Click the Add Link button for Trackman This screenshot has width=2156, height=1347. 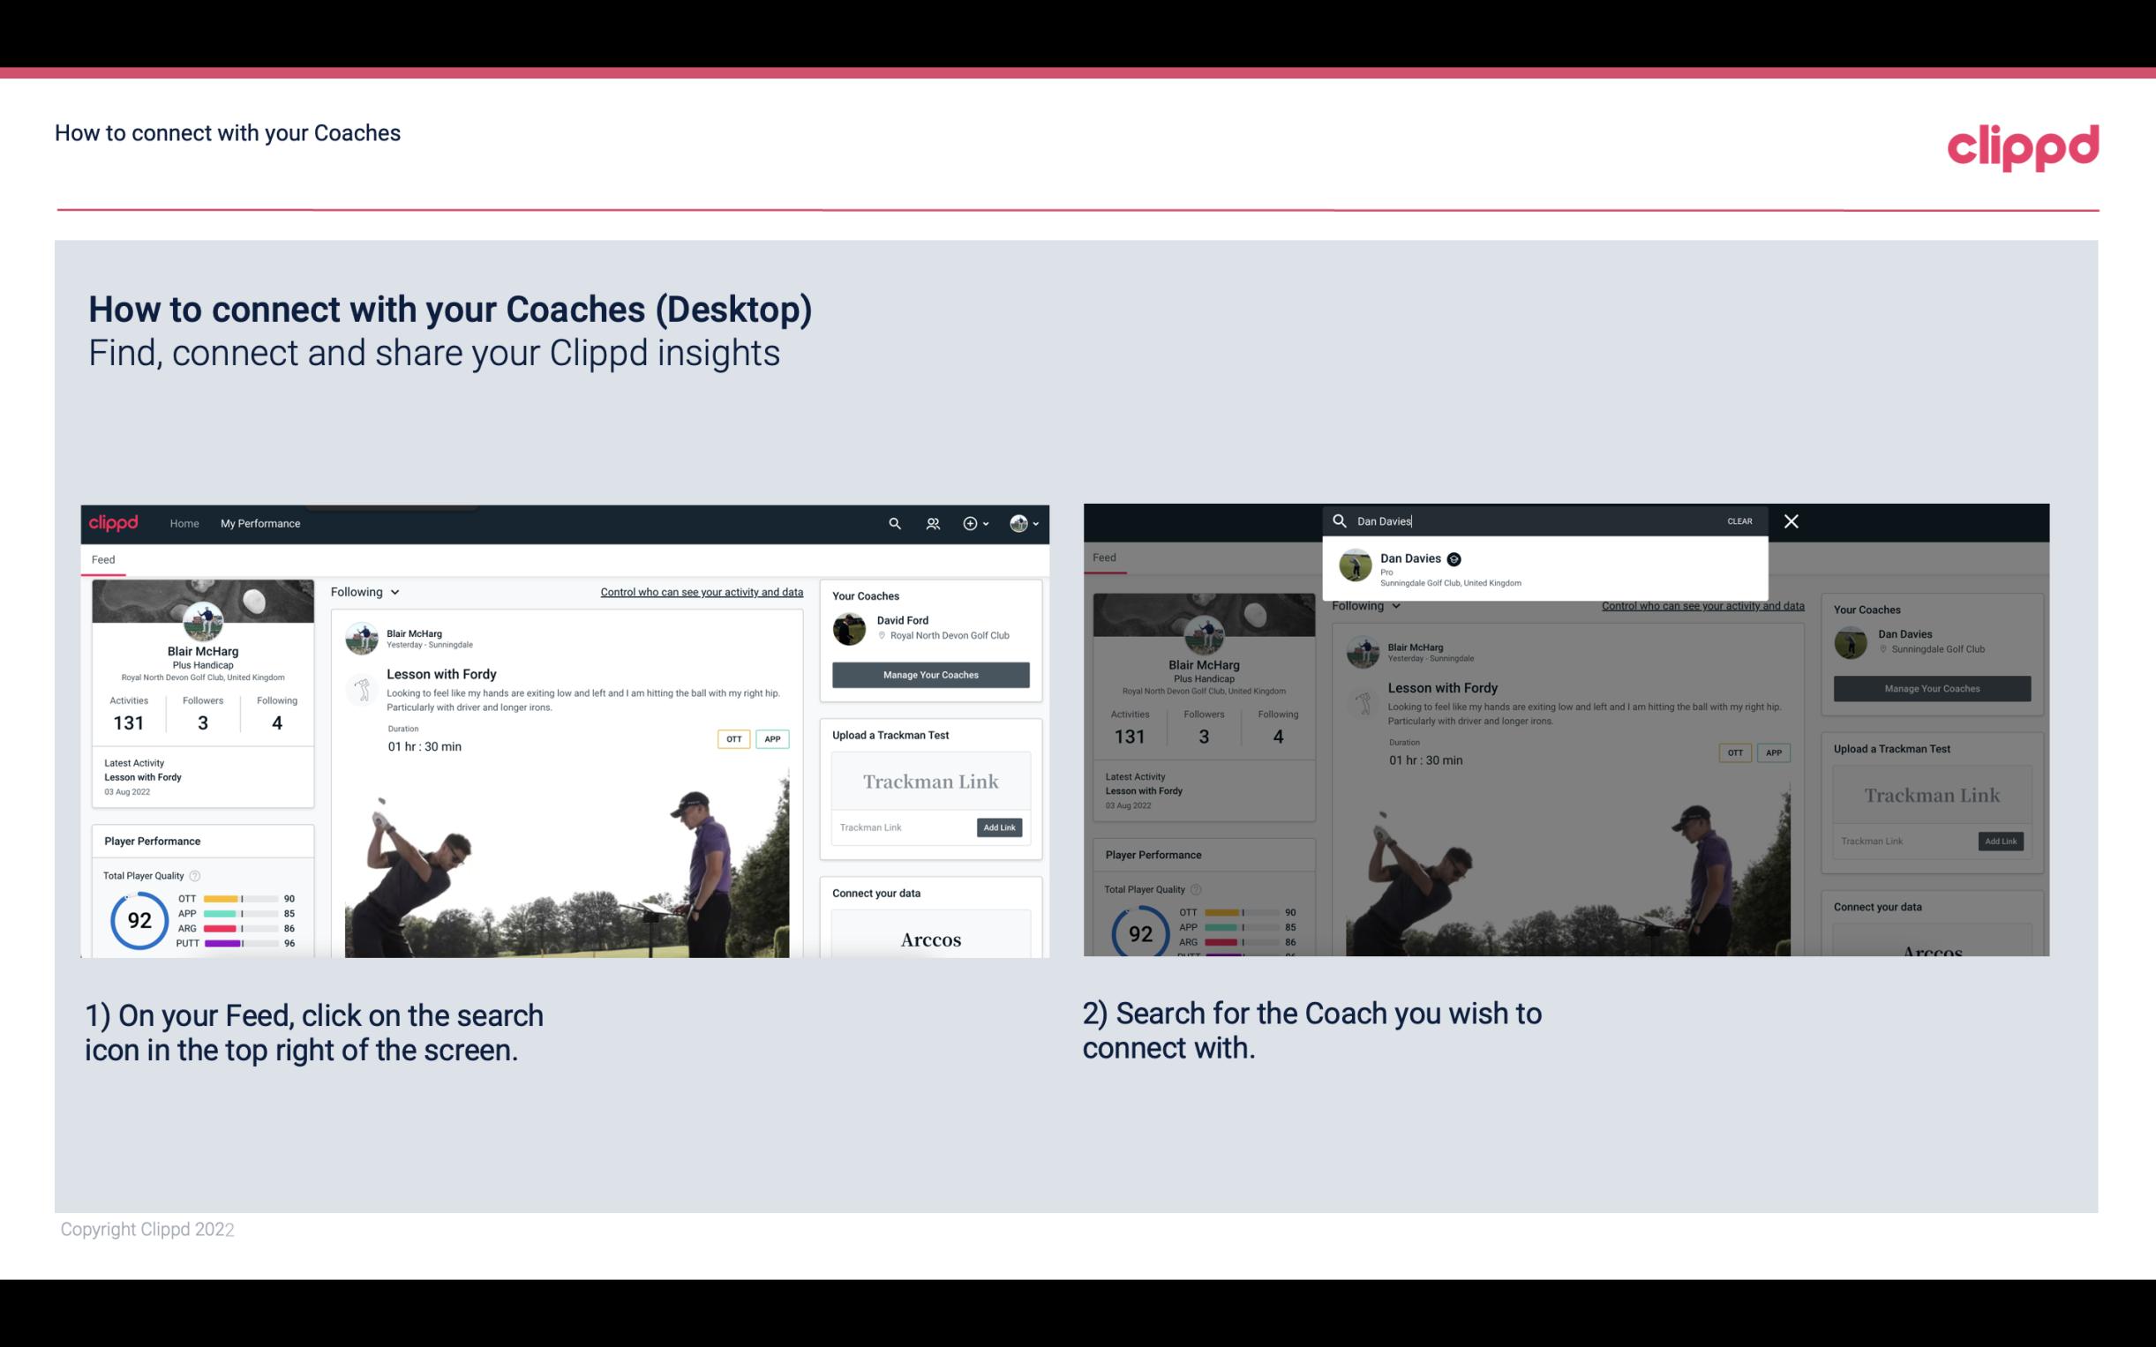pyautogui.click(x=1000, y=826)
